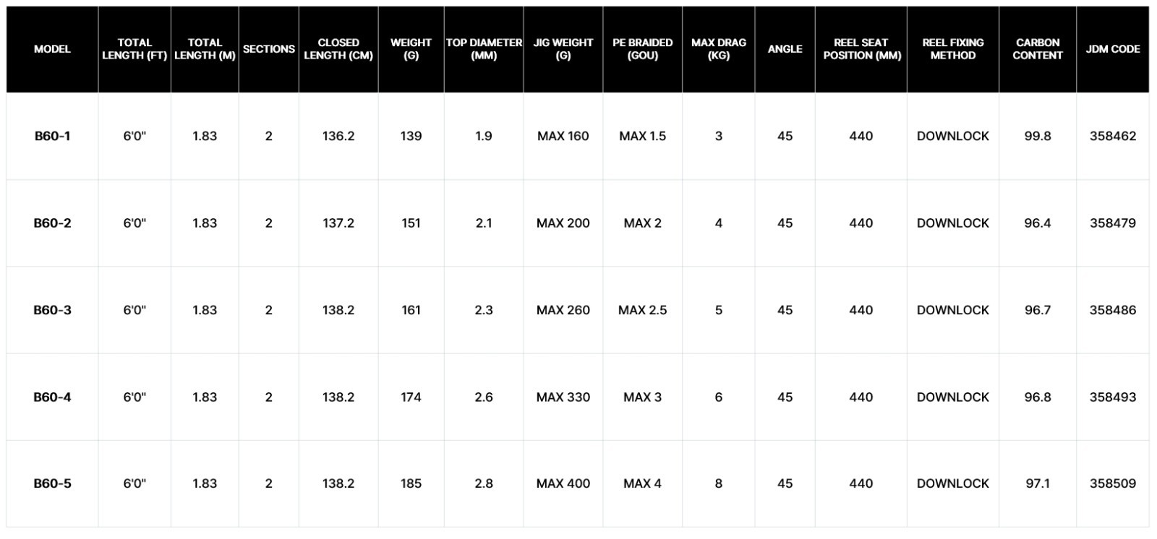Screen dimensions: 1157x539
Task: Click the MODEL column header
Action: (52, 49)
